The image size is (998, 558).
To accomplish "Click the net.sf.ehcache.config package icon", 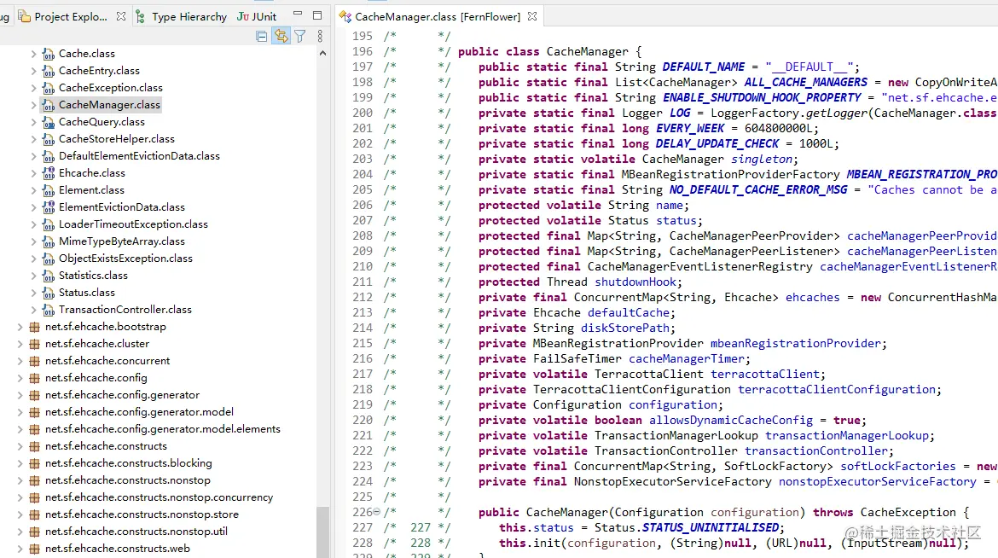I will pyautogui.click(x=34, y=378).
